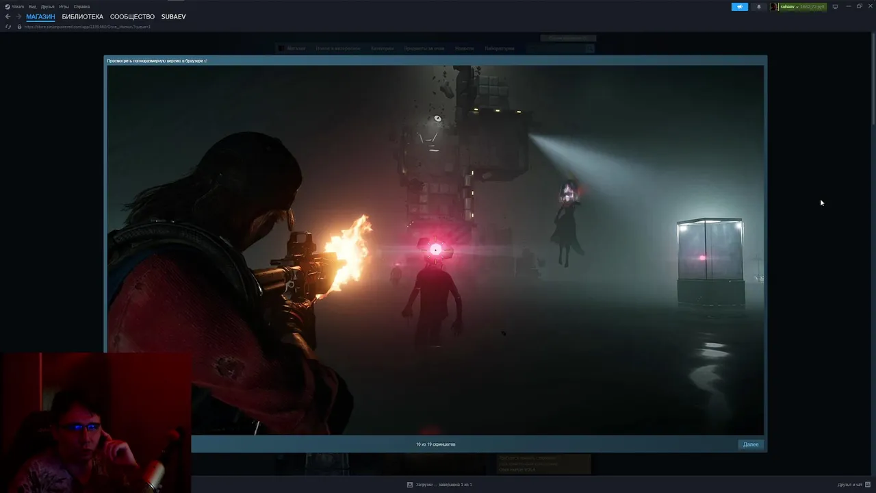876x493 pixels.
Task: Click the wallet balance amount
Action: coord(812,7)
